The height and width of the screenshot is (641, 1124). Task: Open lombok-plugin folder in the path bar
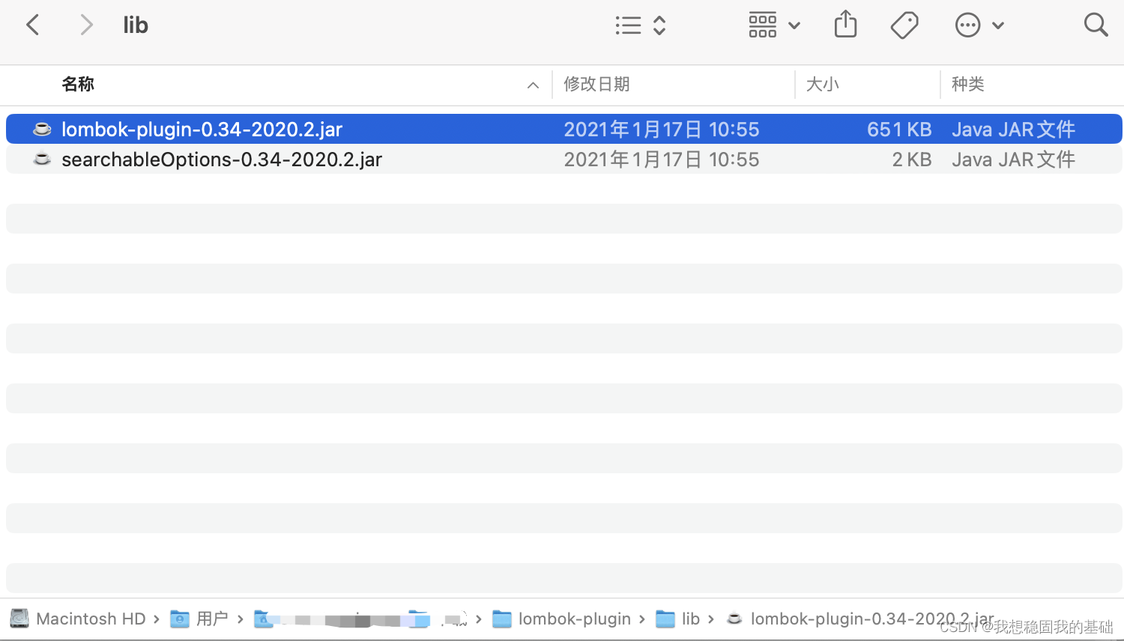[575, 619]
